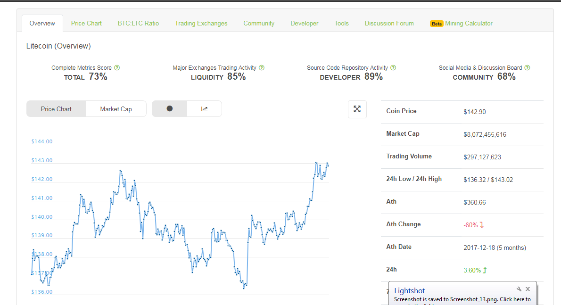Image resolution: width=561 pixels, height=305 pixels.
Task: Click the TOTAL 73% score
Action: pos(85,76)
